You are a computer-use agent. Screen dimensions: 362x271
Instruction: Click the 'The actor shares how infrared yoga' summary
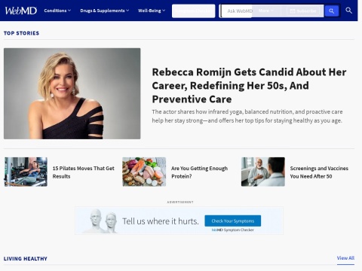pyautogui.click(x=247, y=116)
